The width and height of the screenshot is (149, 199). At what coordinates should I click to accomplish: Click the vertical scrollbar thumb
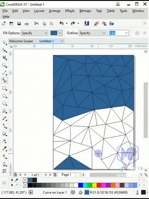(146, 110)
